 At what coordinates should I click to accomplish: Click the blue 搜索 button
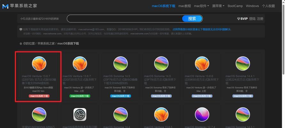click(192, 19)
